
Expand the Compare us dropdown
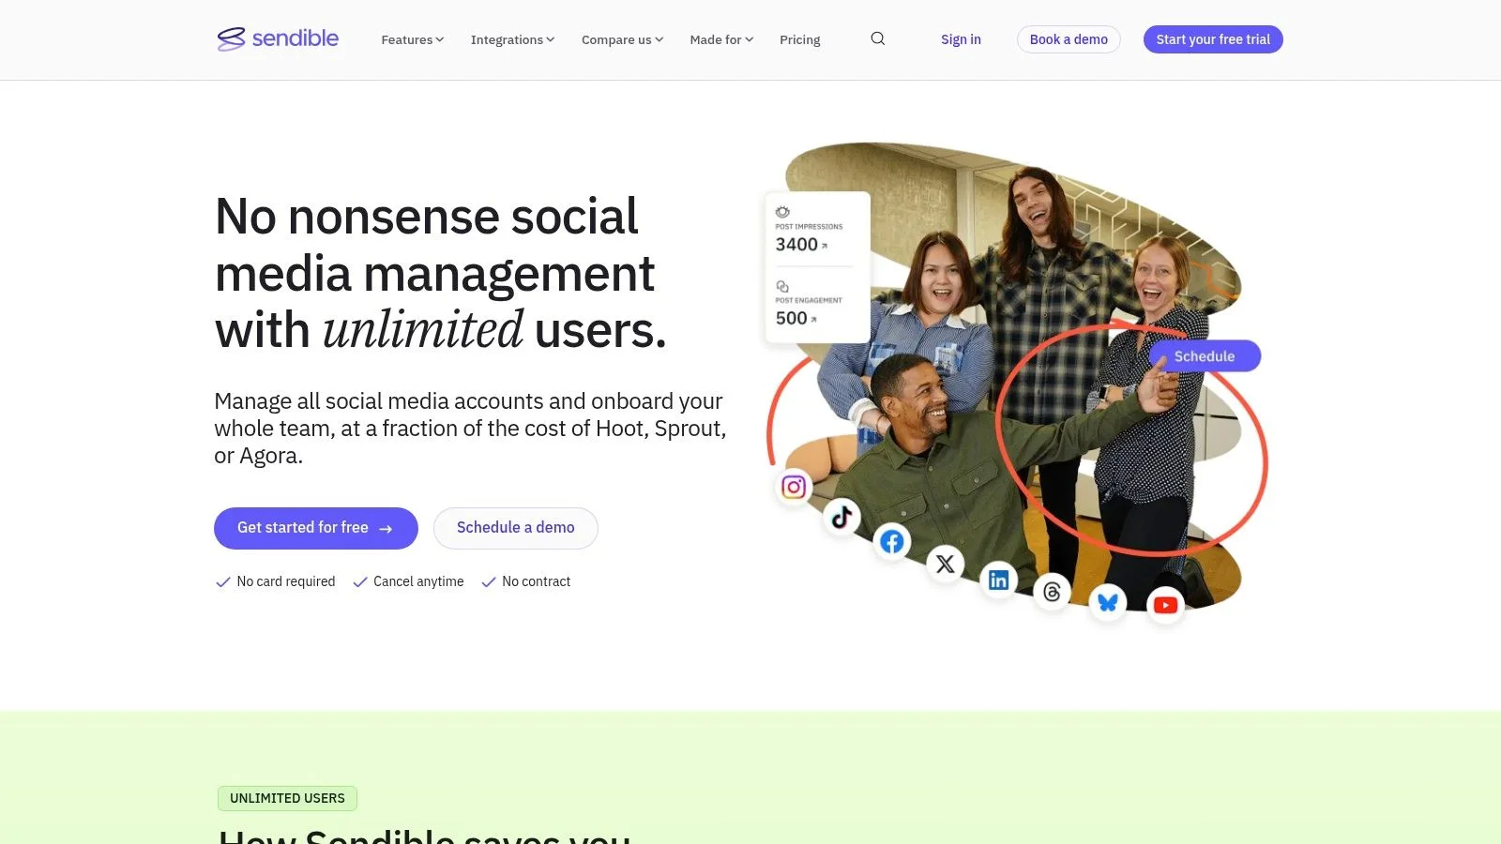pyautogui.click(x=622, y=39)
